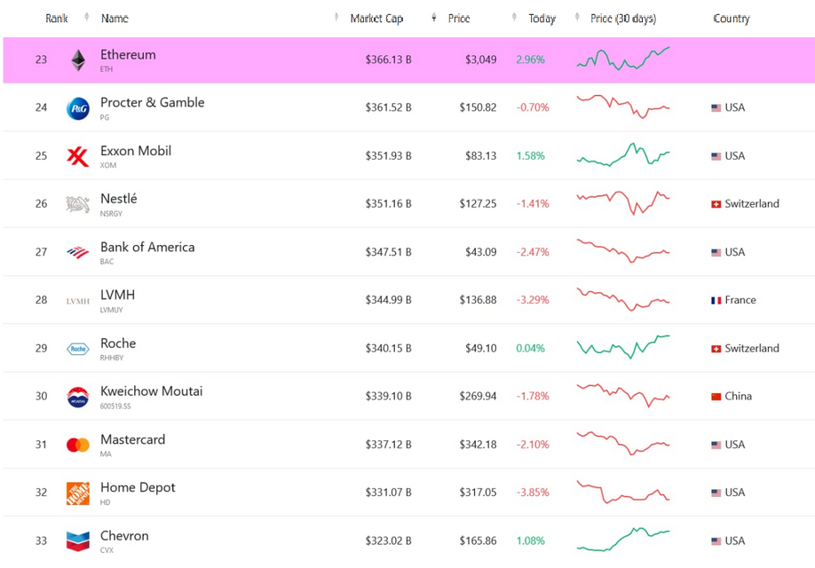815x568 pixels.
Task: Sort by Price column header
Action: point(459,19)
